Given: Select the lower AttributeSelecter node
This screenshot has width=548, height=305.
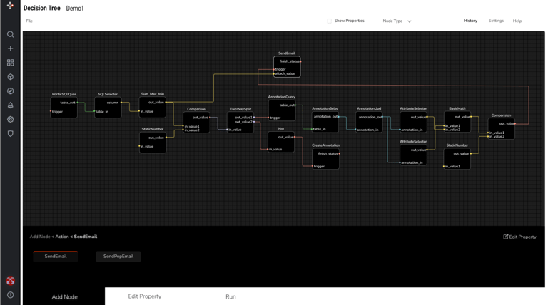Looking at the screenshot, I should [x=413, y=155].
